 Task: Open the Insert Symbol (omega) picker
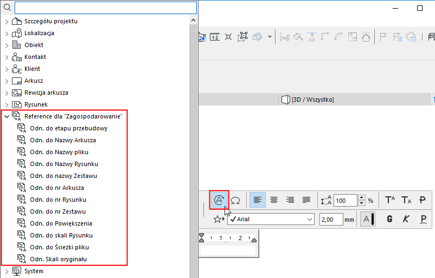235,200
